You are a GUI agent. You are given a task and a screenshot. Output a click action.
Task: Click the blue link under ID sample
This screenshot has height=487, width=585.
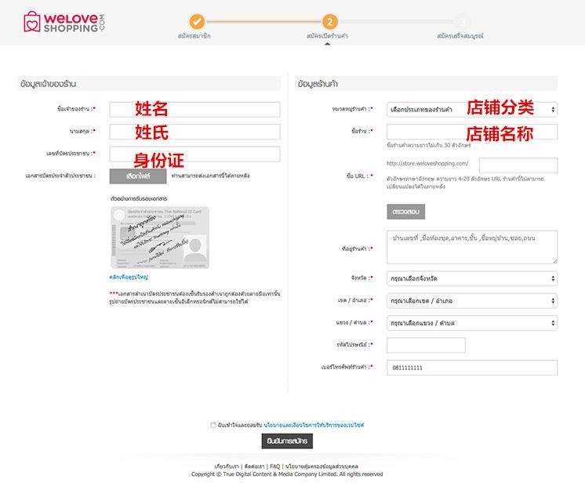pyautogui.click(x=129, y=277)
